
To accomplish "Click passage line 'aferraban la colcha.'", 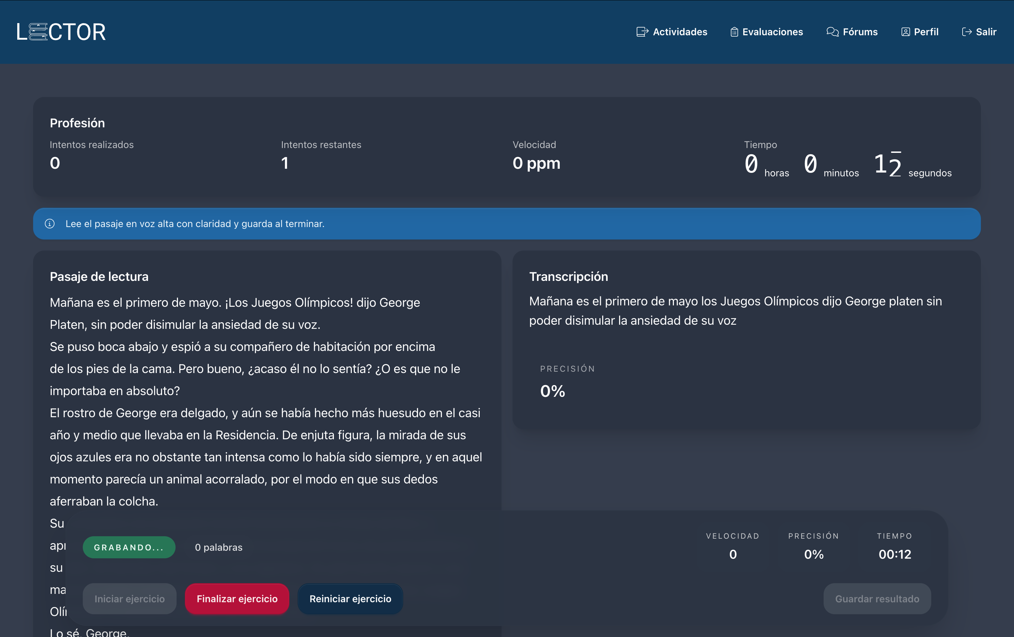I will (x=104, y=501).
